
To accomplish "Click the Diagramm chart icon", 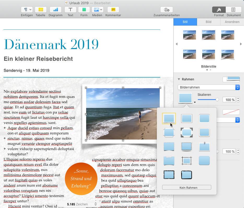I will point(55,10).
